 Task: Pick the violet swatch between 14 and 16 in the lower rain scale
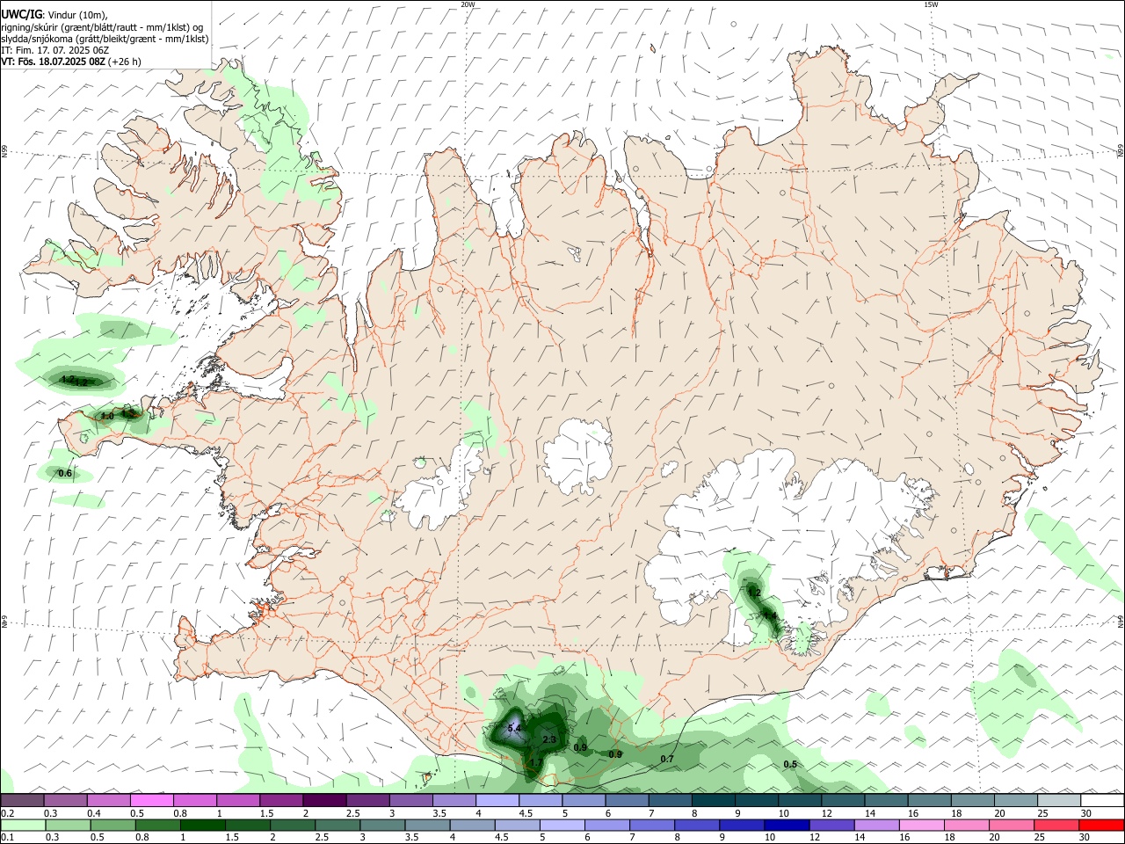875,826
